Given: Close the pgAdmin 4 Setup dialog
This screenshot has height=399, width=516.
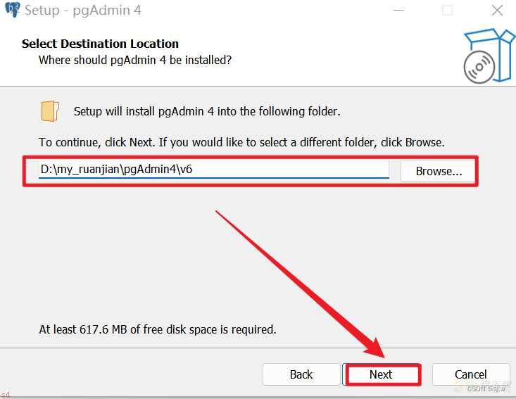Looking at the screenshot, I should tap(497, 10).
